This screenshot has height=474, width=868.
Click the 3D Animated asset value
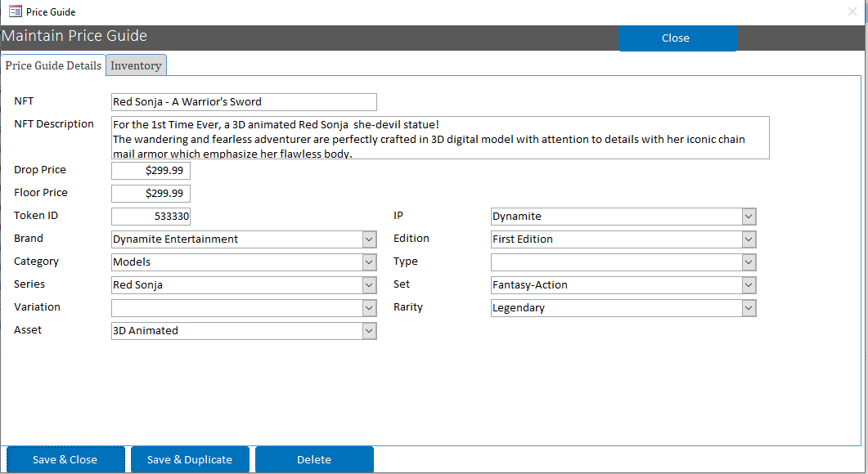(146, 331)
